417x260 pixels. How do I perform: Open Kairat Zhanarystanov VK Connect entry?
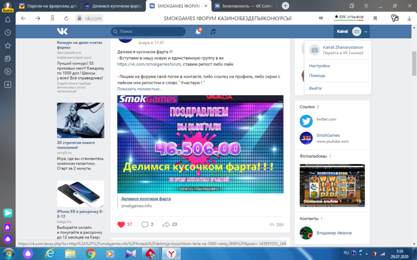click(x=337, y=50)
